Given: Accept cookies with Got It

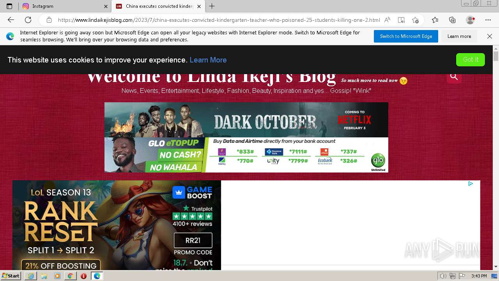Looking at the screenshot, I should click(471, 60).
